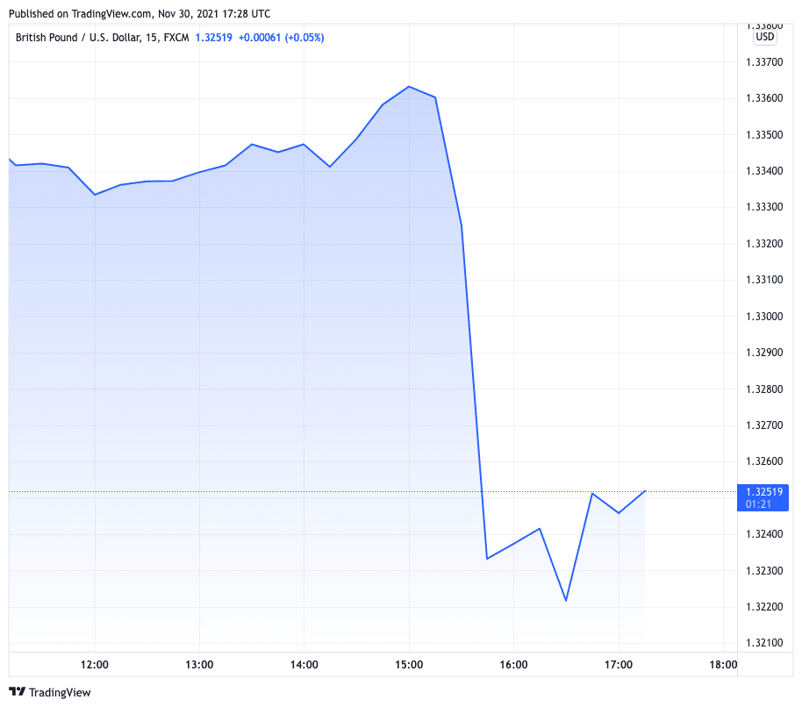Select the 12:00 label on time axis
802x707 pixels.
pyautogui.click(x=95, y=664)
